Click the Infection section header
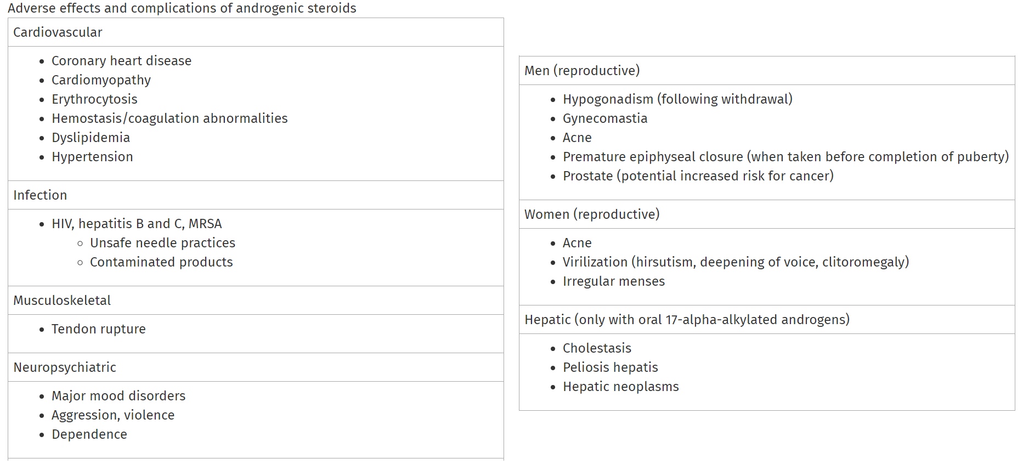The image size is (1023, 470). [40, 195]
